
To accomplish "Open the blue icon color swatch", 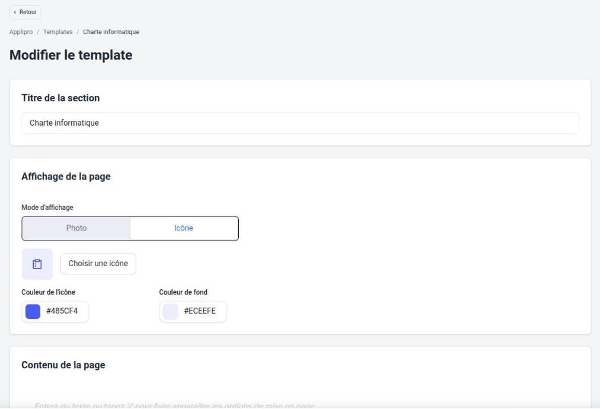I will pyautogui.click(x=33, y=311).
